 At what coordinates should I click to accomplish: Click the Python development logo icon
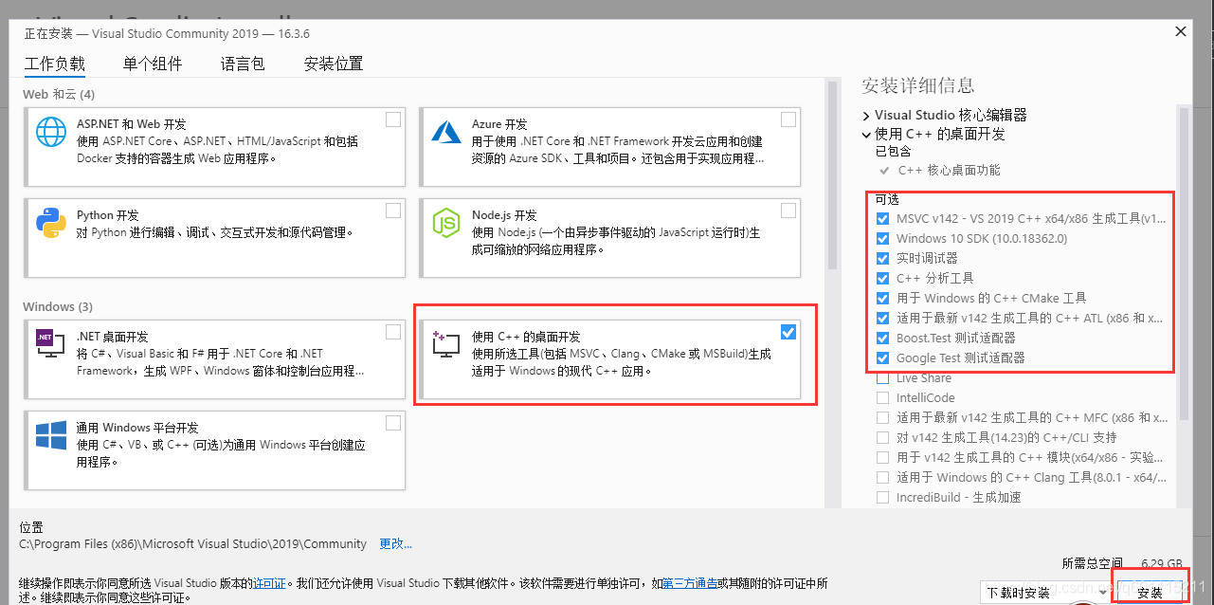point(51,223)
